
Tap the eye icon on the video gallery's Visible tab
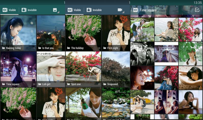point(70,10)
